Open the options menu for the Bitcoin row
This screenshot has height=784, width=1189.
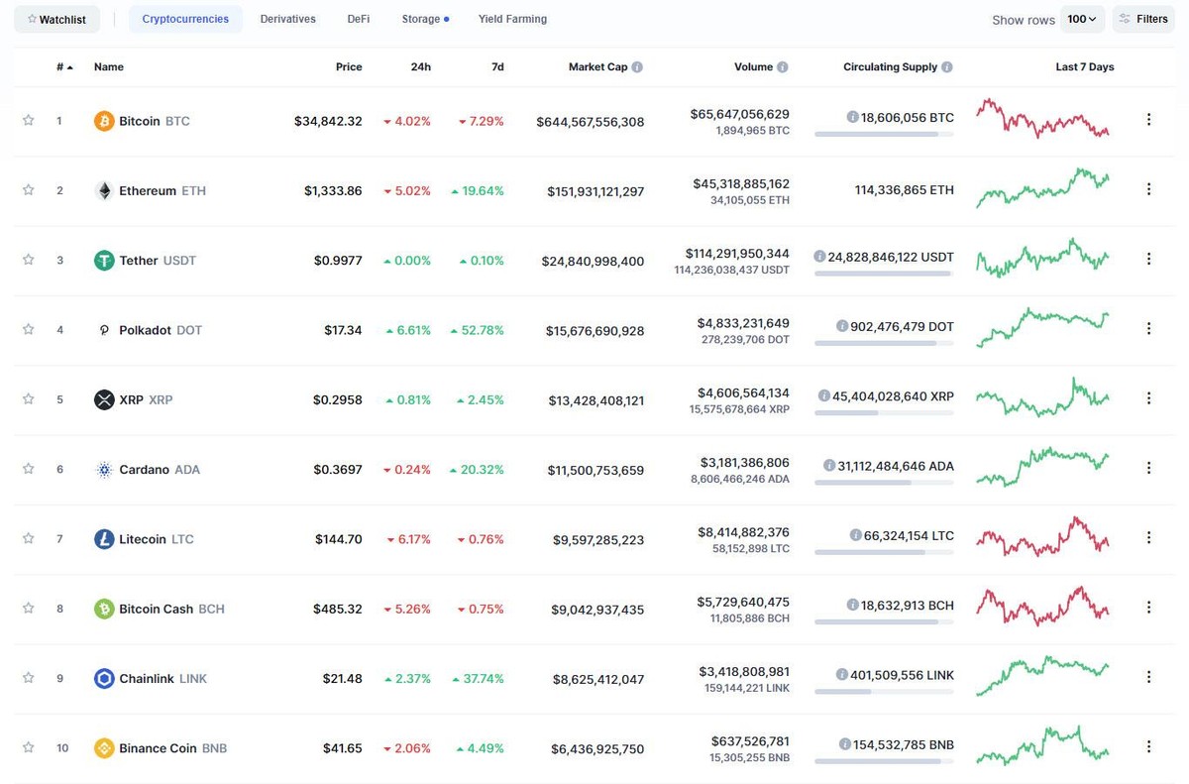tap(1149, 118)
